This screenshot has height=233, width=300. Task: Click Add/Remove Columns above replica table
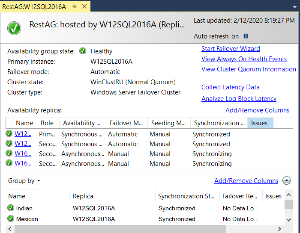[257, 110]
